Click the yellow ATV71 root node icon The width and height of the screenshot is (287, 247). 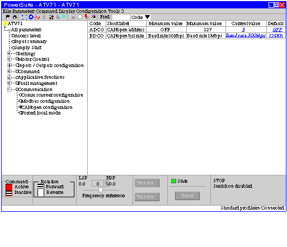[x=6, y=23]
